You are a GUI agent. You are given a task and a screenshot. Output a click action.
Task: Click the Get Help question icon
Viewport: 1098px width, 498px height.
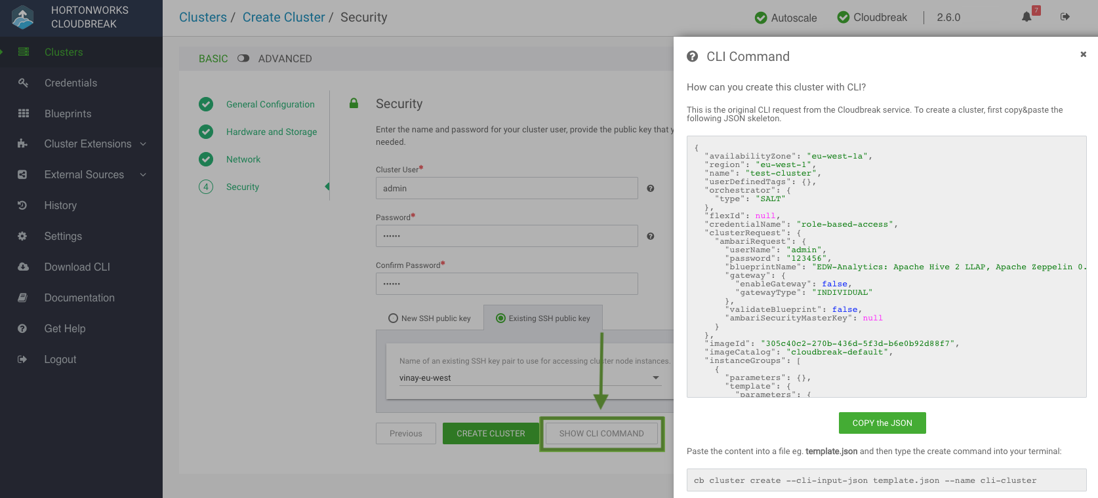tap(22, 328)
